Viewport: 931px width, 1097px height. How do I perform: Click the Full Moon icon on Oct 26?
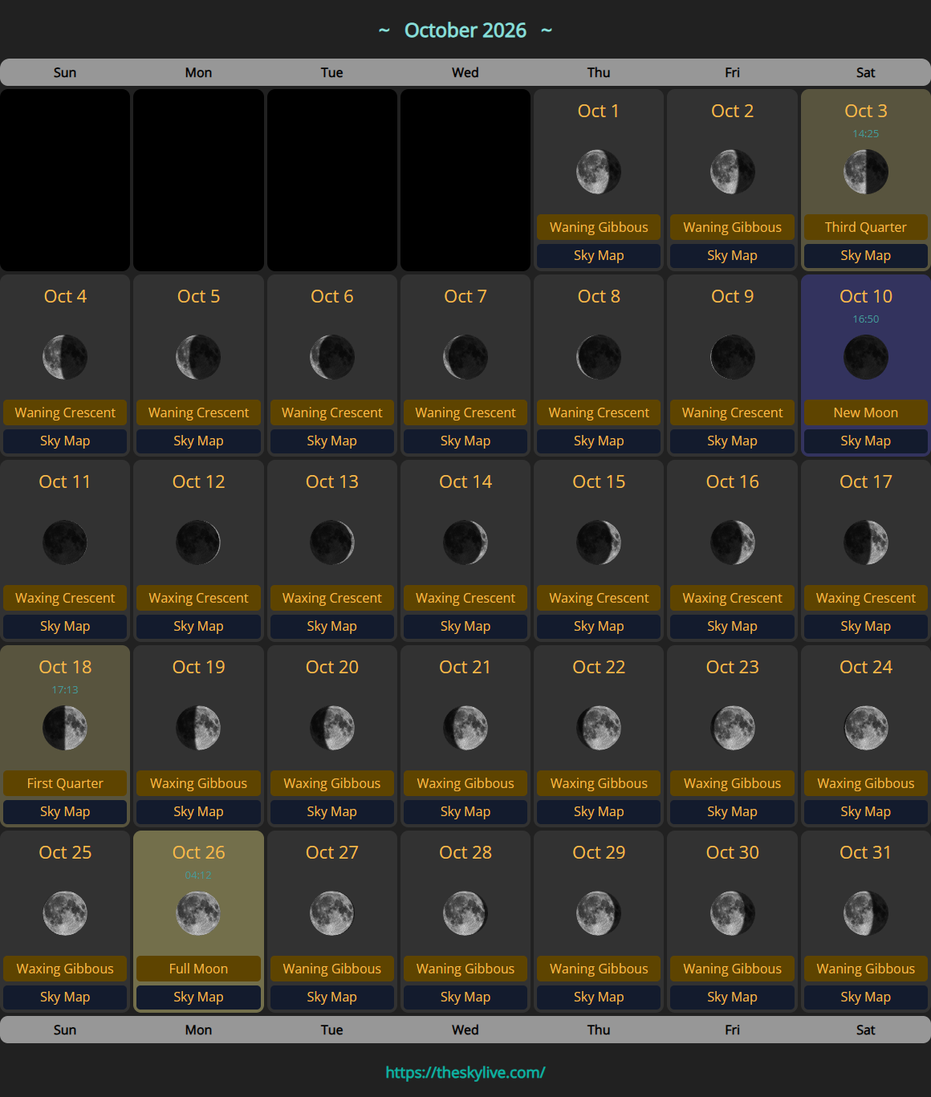point(198,913)
